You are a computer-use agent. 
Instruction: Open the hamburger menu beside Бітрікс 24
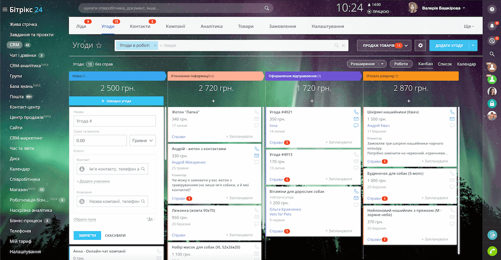coord(5,8)
